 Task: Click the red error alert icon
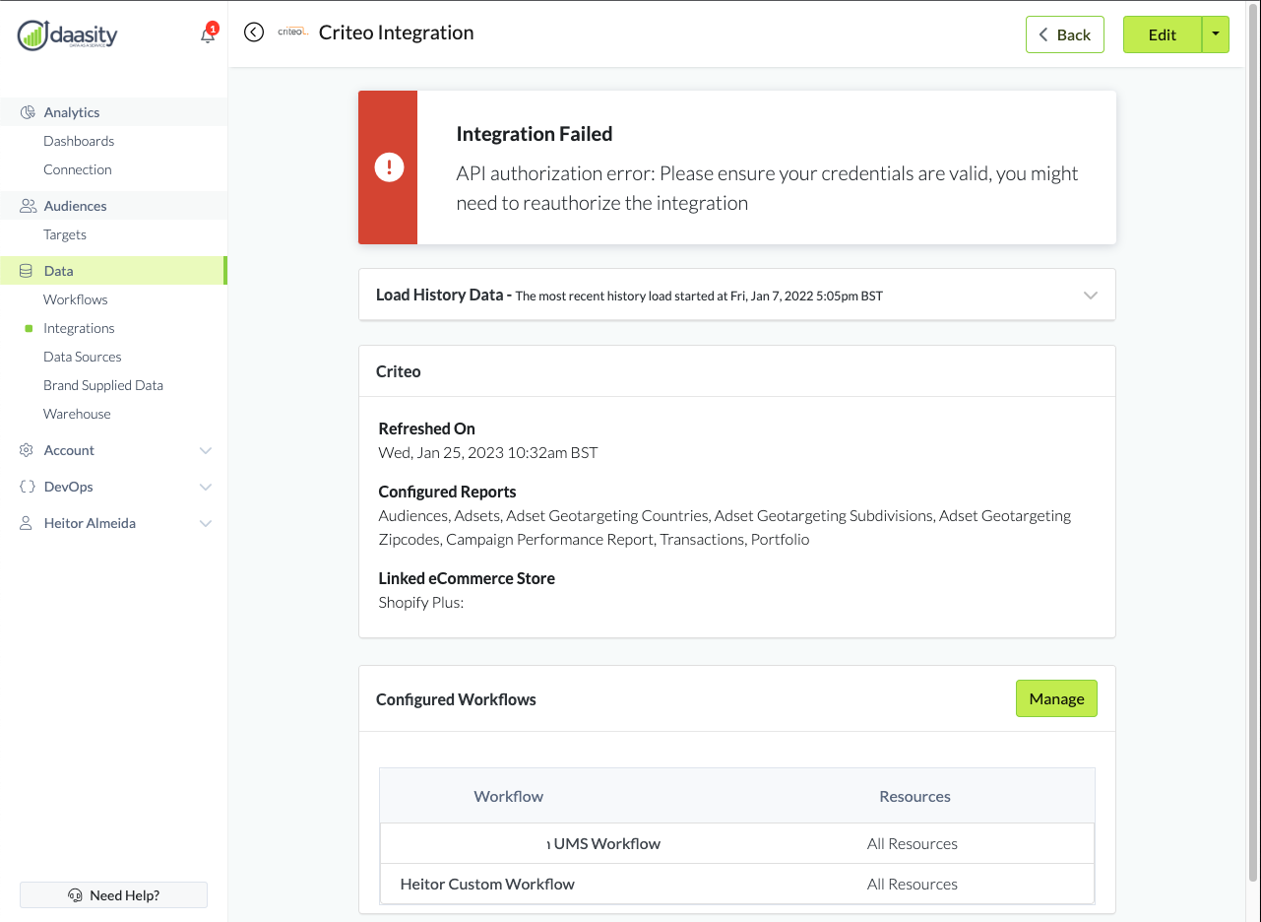point(389,167)
